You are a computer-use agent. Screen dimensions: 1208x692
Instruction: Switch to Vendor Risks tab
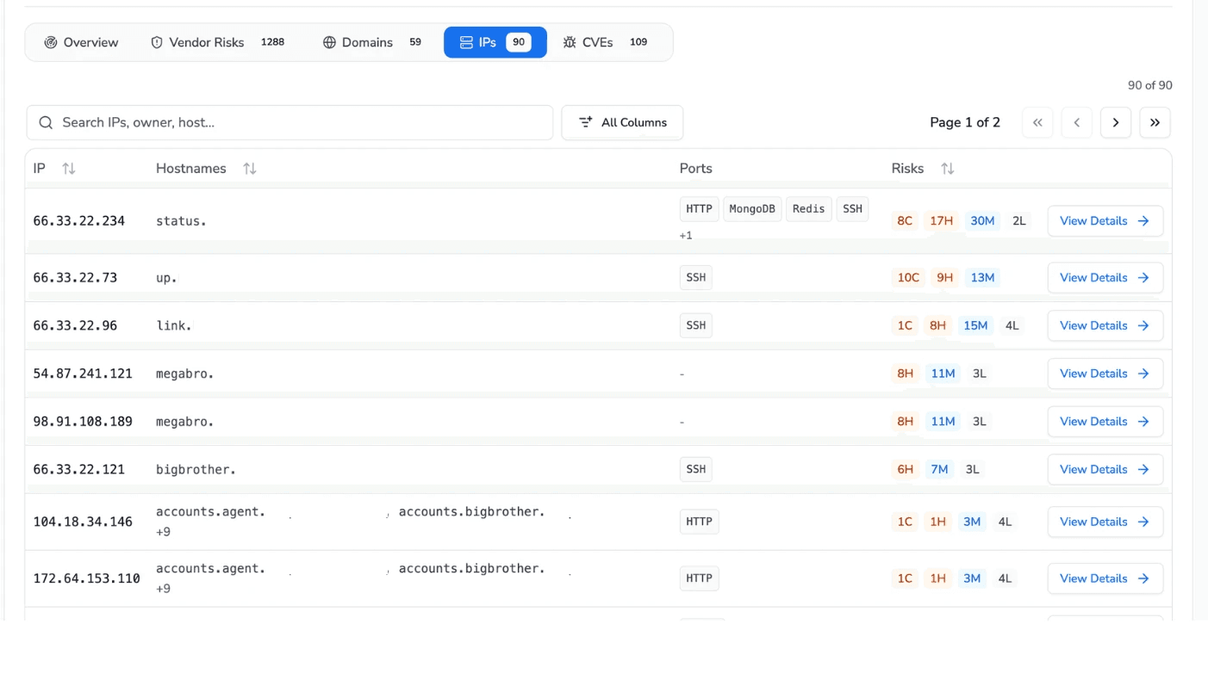217,42
